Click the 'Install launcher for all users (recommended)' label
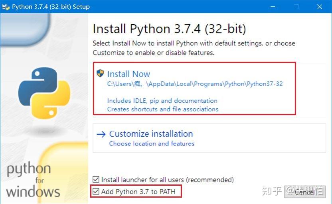Image resolution: width=332 pixels, height=204 pixels. pos(168,180)
